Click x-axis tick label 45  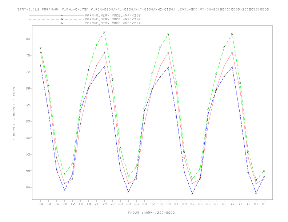tap(160, 204)
